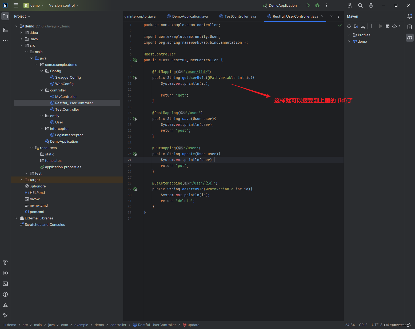
Task: Toggle Maven offline mode
Action: pyautogui.click(x=394, y=26)
